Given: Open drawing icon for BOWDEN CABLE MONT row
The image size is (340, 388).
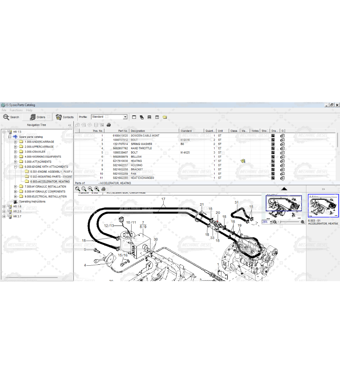Looking at the screenshot, I should point(273,136).
